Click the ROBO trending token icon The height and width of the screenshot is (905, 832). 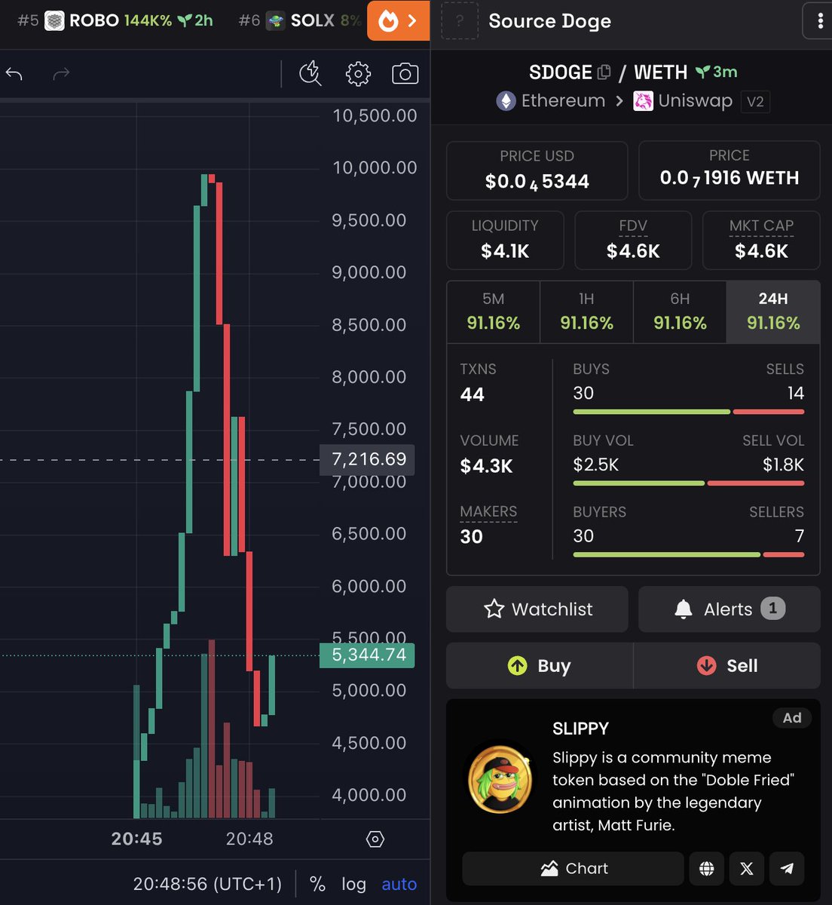tap(54, 20)
